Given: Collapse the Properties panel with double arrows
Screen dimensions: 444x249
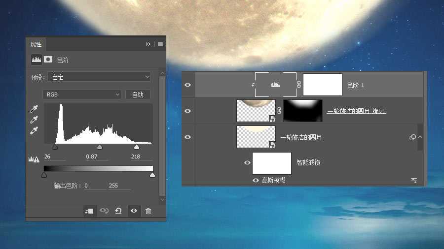Looking at the screenshot, I should [148, 44].
